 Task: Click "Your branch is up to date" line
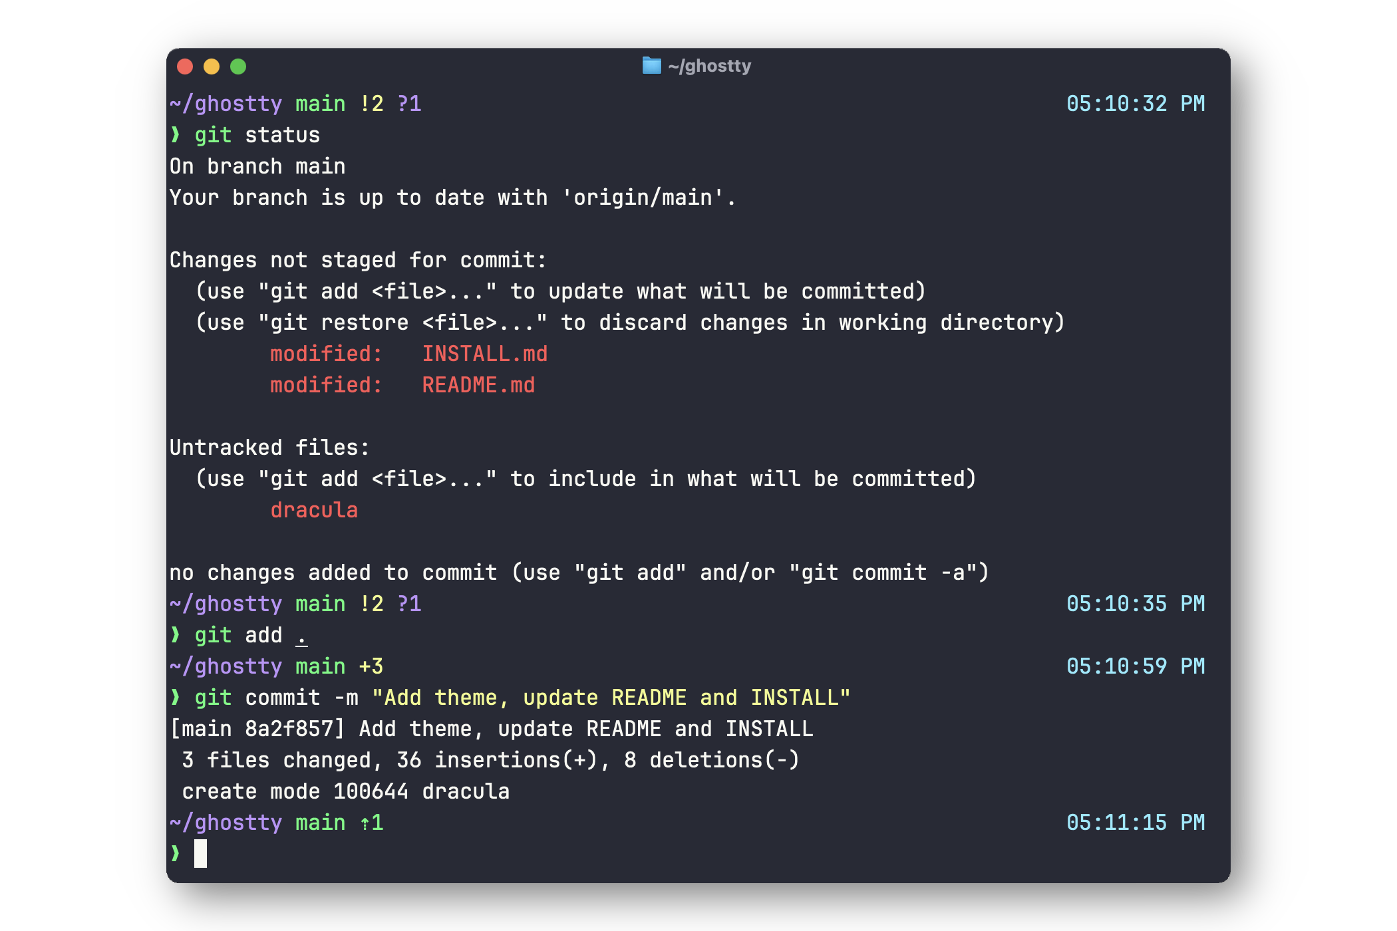tap(452, 198)
